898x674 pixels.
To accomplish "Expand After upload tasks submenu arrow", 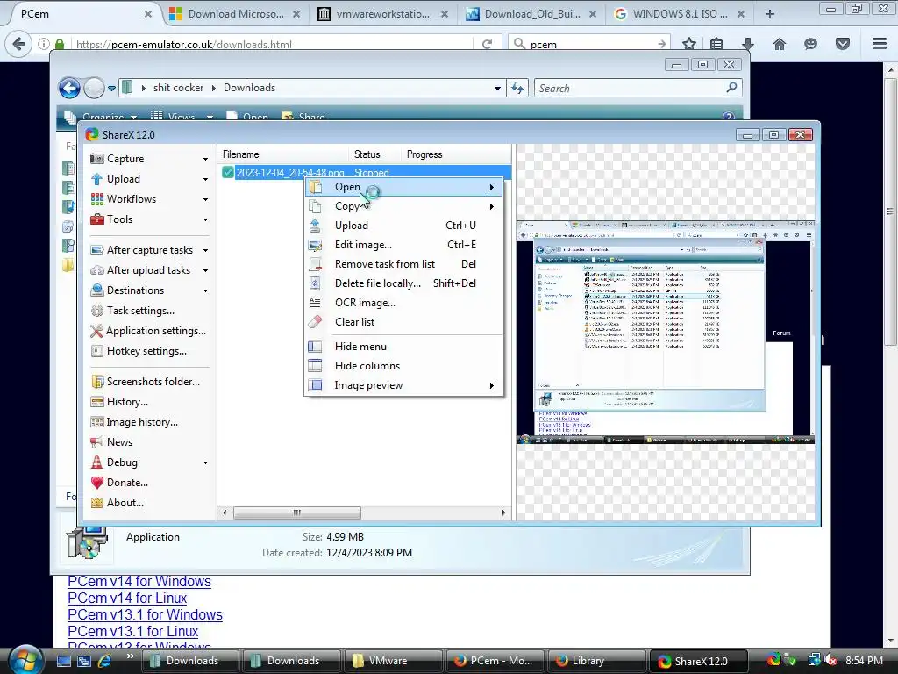I will (205, 270).
